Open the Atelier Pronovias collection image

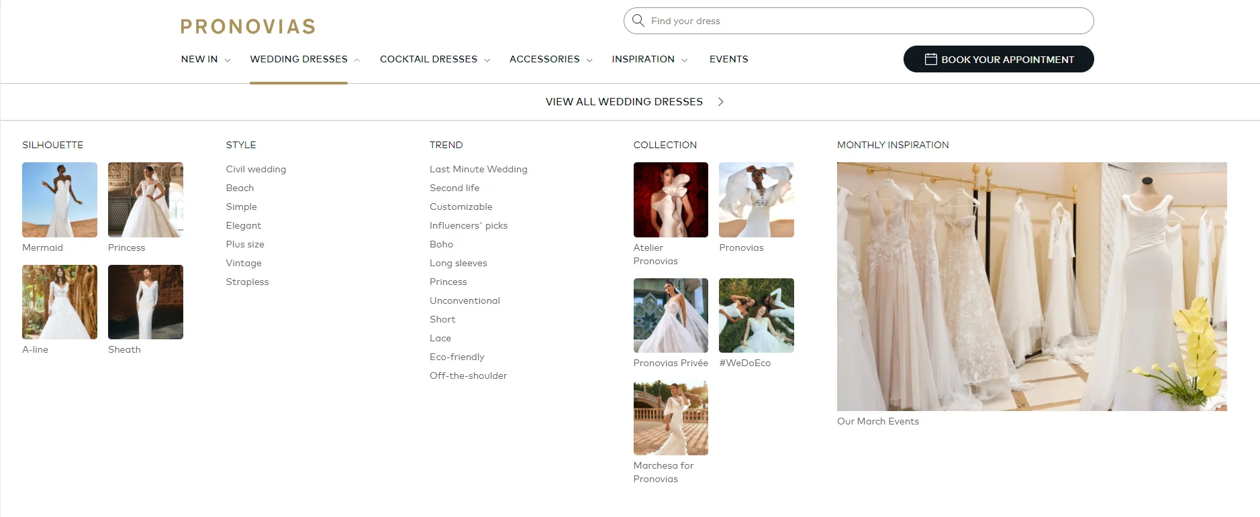point(671,200)
